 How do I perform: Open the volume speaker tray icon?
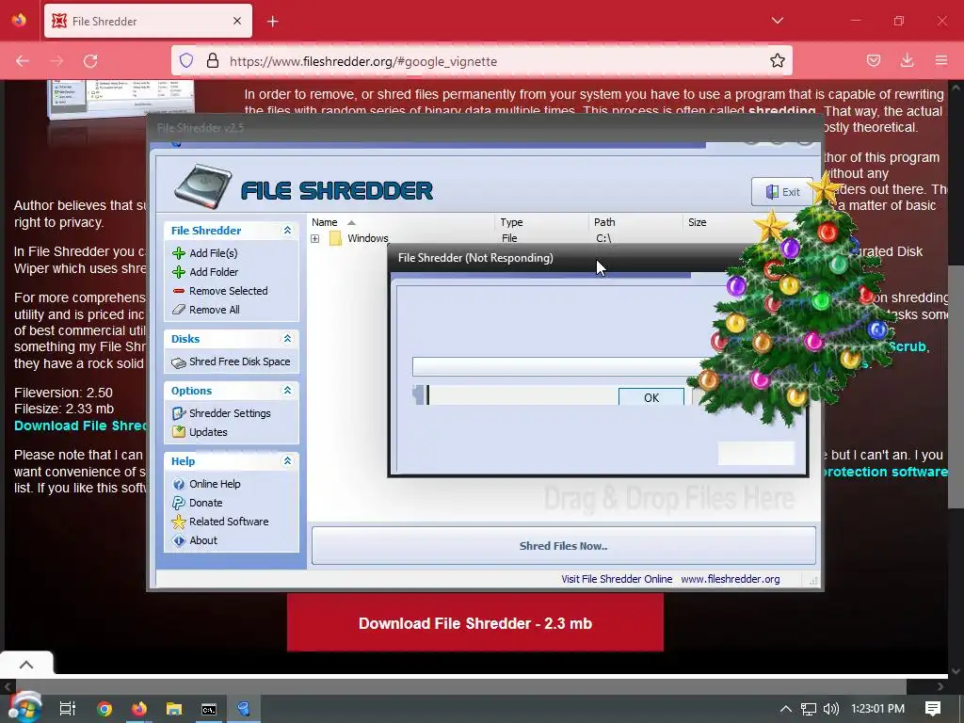(830, 709)
